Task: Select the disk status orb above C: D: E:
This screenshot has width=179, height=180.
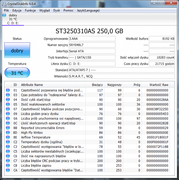Action: (x=4, y=15)
